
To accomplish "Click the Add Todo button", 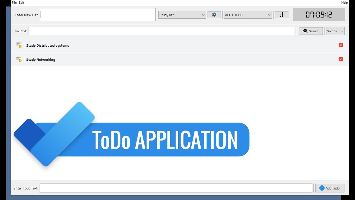I will [x=330, y=188].
